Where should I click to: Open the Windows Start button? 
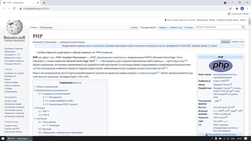coord(3,138)
